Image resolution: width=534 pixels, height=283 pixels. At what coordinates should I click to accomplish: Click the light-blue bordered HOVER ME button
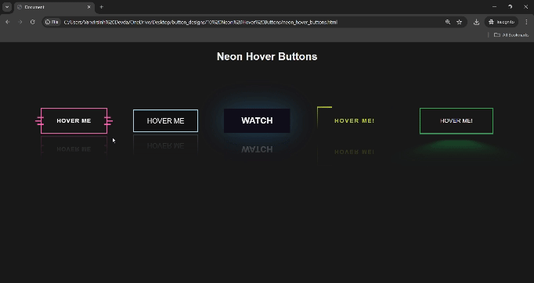[x=165, y=120]
